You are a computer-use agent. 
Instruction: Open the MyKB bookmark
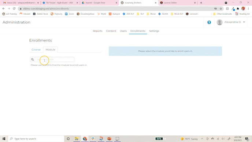(102, 14)
